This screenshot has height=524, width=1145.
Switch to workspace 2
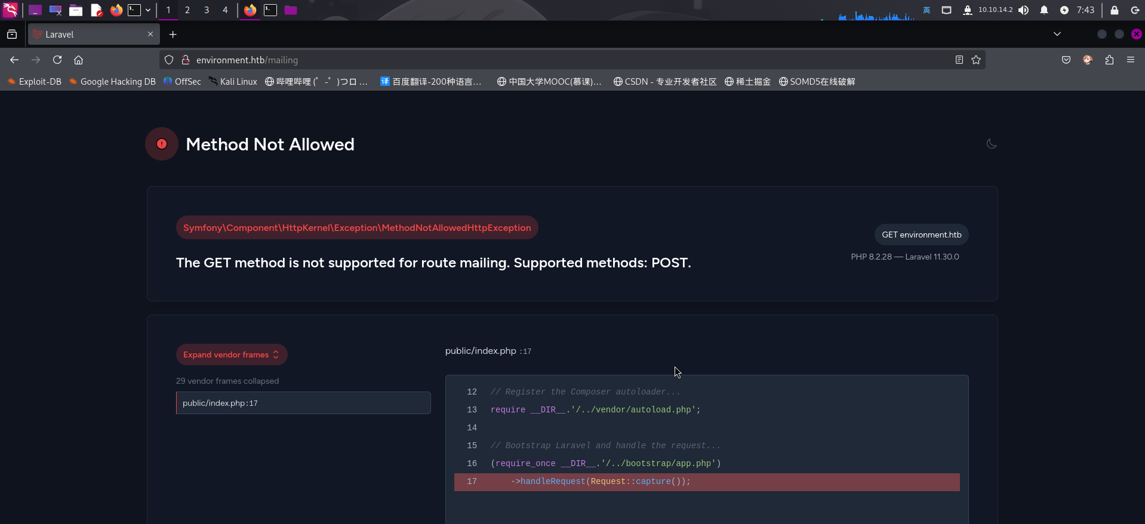click(187, 10)
